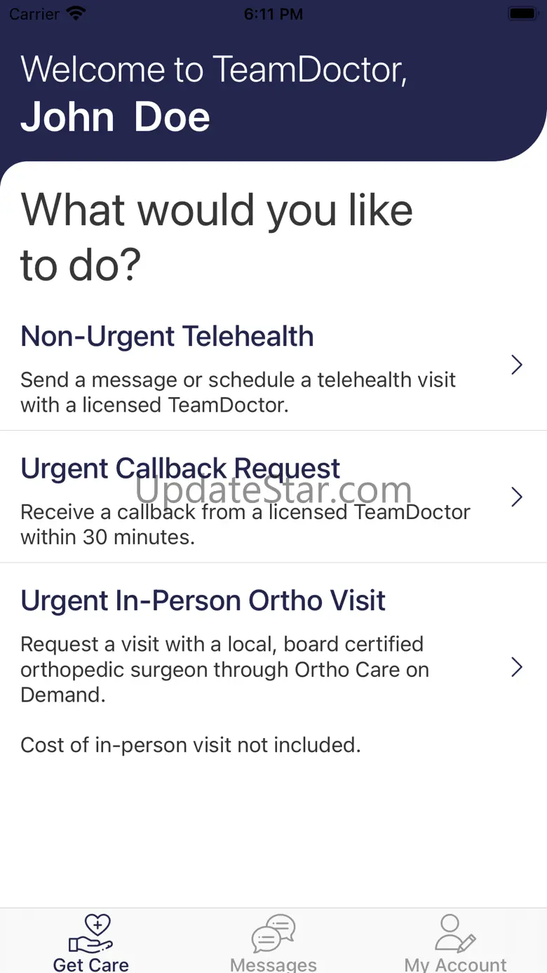The width and height of the screenshot is (547, 973).
Task: Open the Urgent Callback Request heading
Action: (180, 469)
